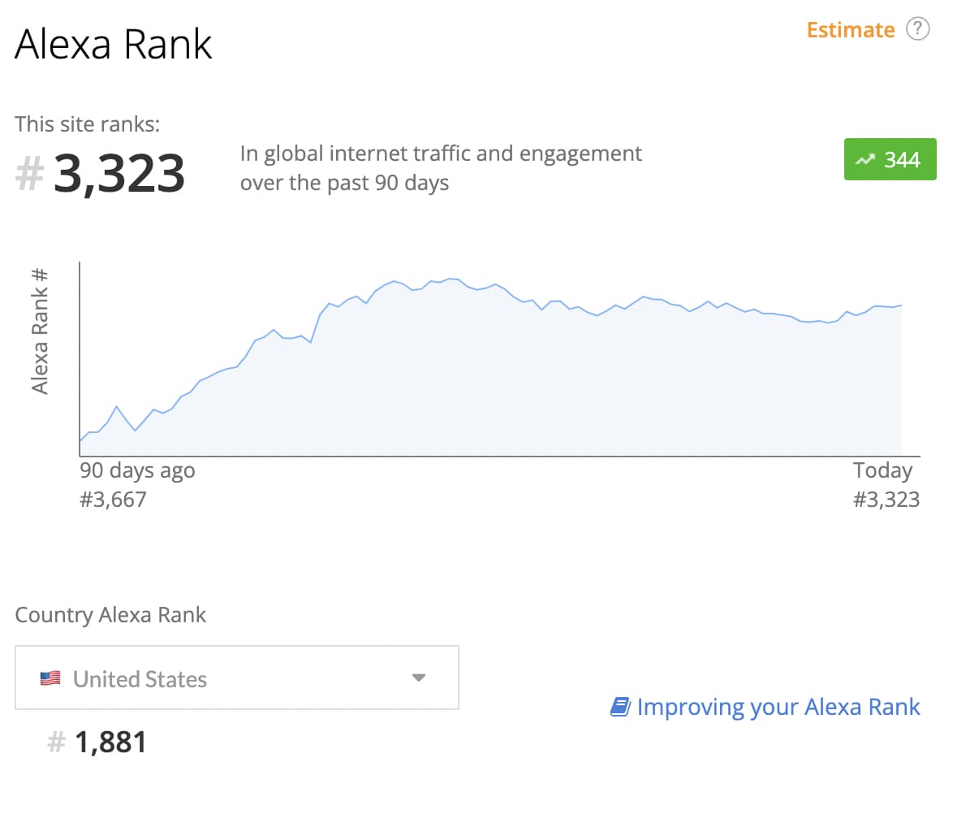Click the #3,323 text under Today
This screenshot has height=814, width=953.
click(x=886, y=500)
